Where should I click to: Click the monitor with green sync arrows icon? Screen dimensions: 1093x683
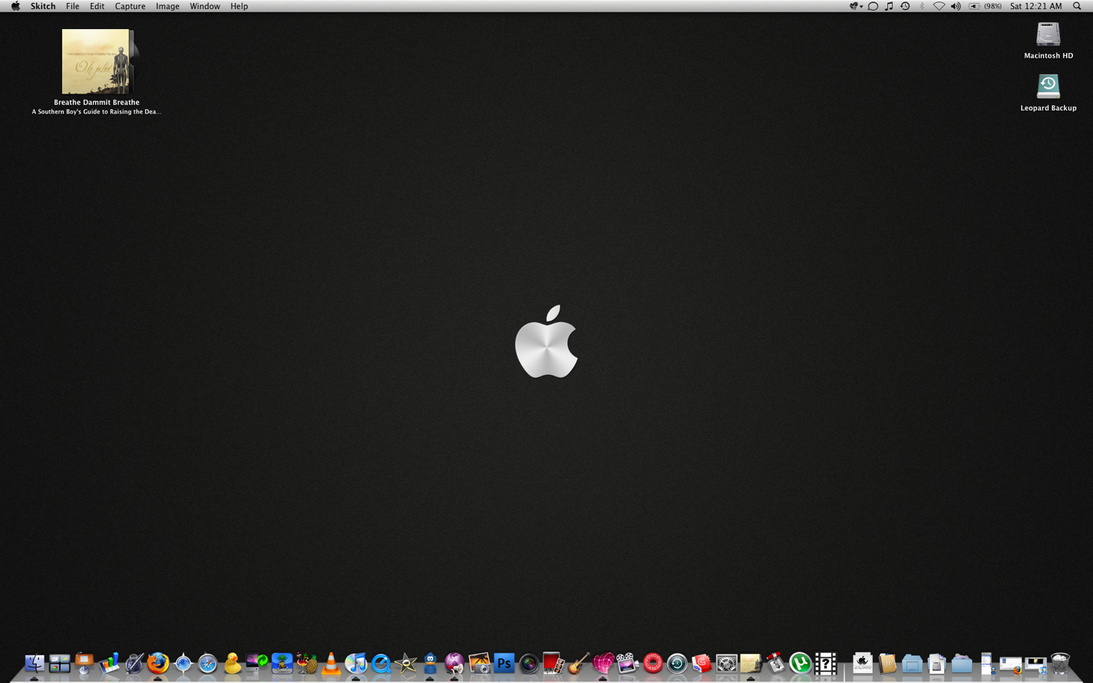(257, 663)
